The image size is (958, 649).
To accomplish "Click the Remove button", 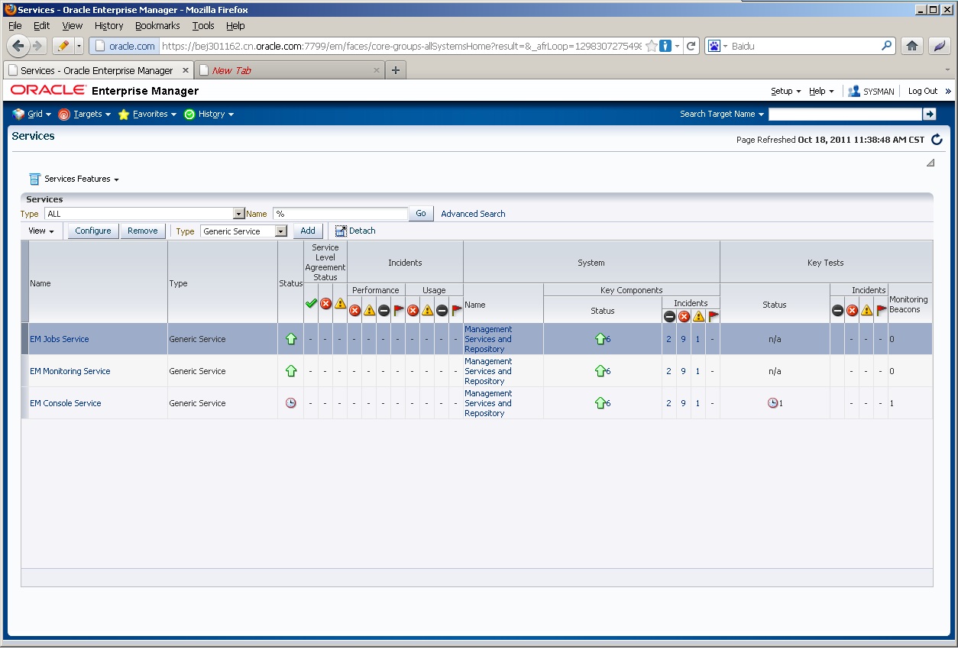I will click(x=143, y=231).
